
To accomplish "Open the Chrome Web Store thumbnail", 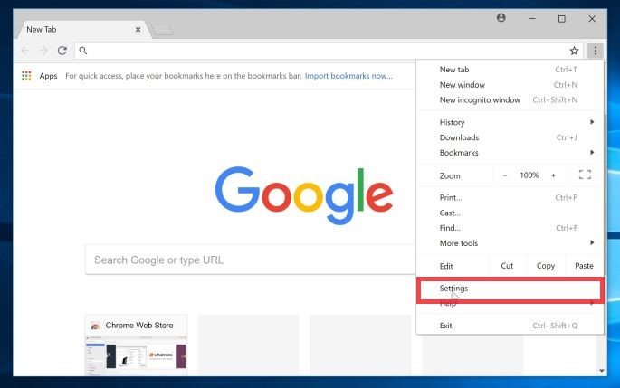I will 137,345.
